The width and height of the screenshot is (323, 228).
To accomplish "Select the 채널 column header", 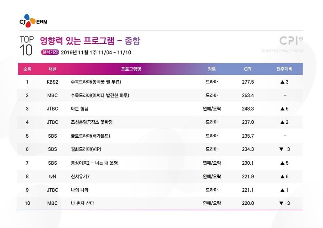I will [x=52, y=69].
